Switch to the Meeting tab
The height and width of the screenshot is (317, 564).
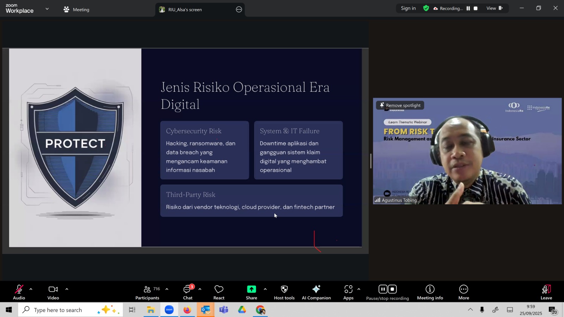click(76, 10)
